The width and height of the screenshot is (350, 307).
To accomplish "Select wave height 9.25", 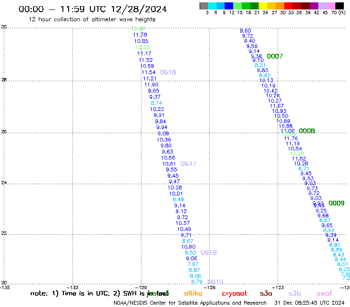I will click(321, 211).
